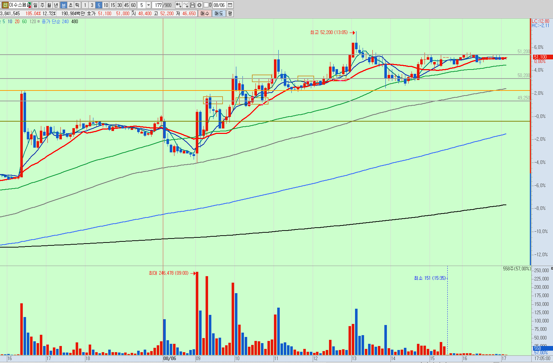Select the 년 (yearly) chart period
The image size is (553, 363).
point(56,5)
